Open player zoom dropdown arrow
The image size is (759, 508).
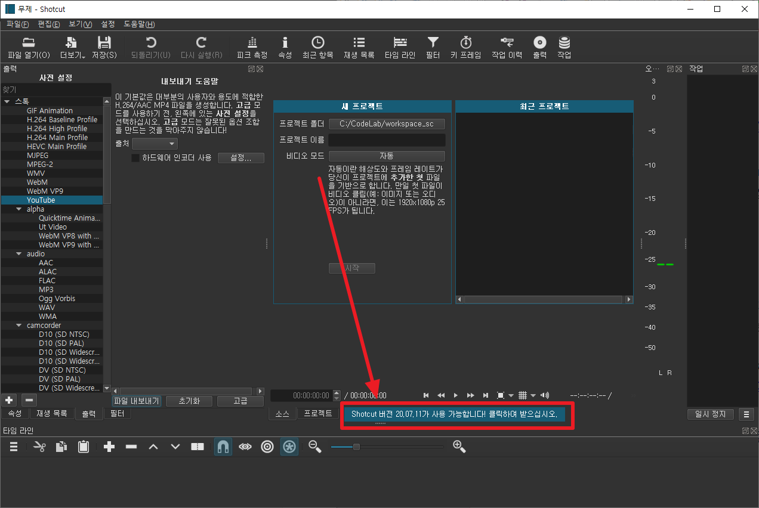point(511,395)
